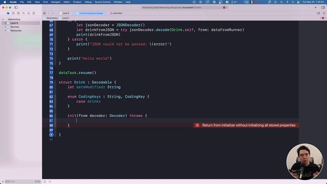Run playground up to line 90
Image resolution: width=327 pixels, height=184 pixels.
pos(51,135)
